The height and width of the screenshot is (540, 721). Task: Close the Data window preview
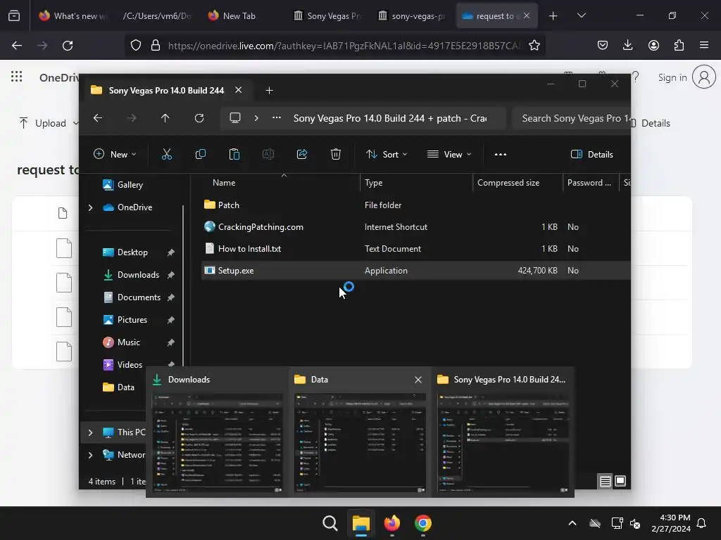(x=418, y=380)
